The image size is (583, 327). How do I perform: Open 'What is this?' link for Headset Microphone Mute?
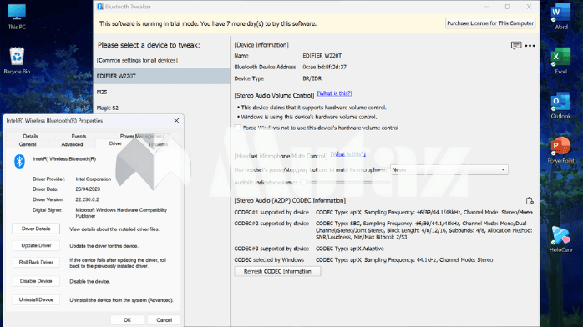point(348,154)
